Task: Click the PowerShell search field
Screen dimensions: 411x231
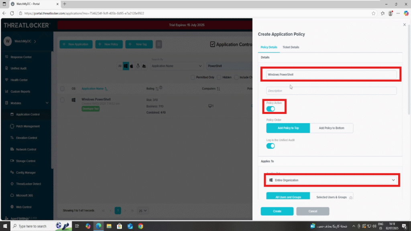Action: pos(229,66)
